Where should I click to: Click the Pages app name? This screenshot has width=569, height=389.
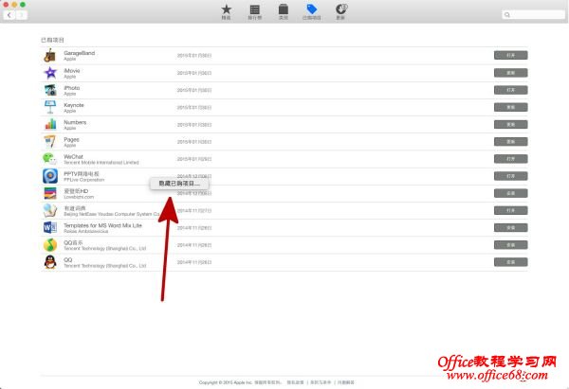point(71,139)
